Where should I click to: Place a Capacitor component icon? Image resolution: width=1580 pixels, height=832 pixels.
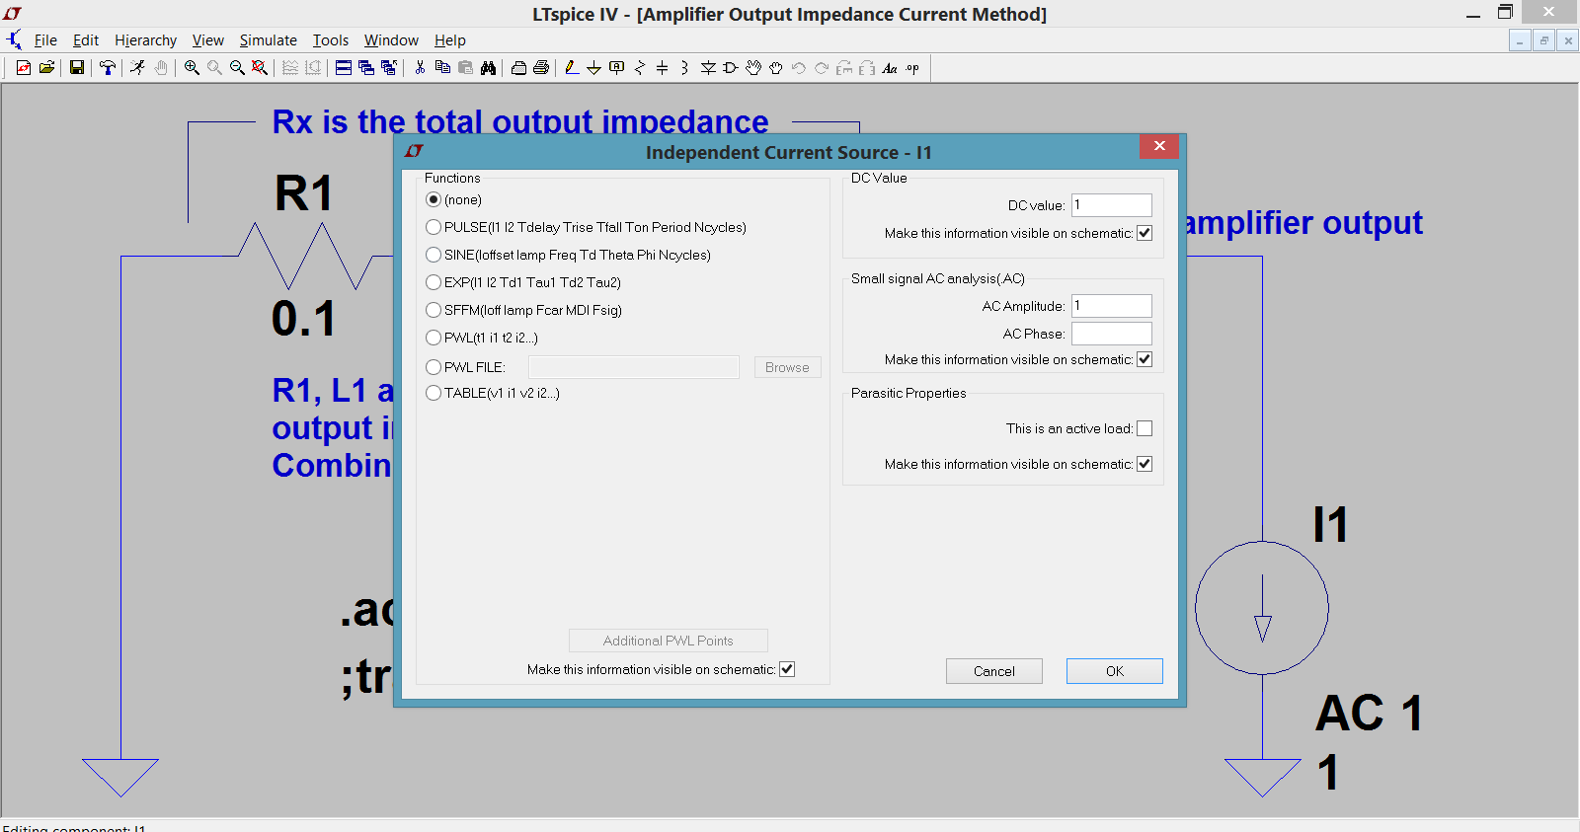(662, 68)
